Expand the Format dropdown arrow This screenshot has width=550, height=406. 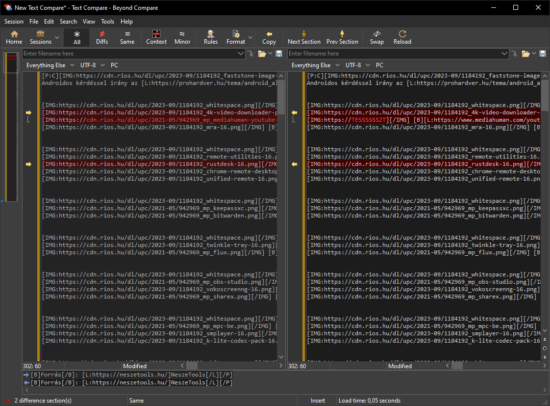coord(250,38)
